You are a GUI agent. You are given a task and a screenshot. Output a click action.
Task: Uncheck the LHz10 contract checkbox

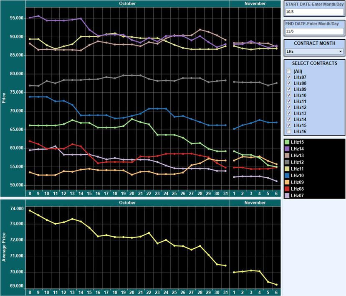coord(289,95)
